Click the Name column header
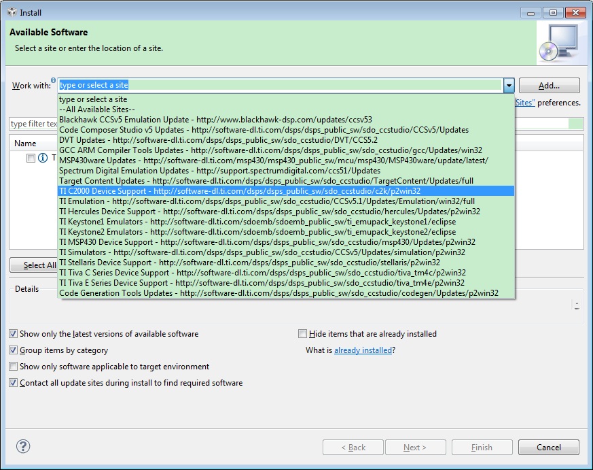The height and width of the screenshot is (470, 593). (34, 144)
